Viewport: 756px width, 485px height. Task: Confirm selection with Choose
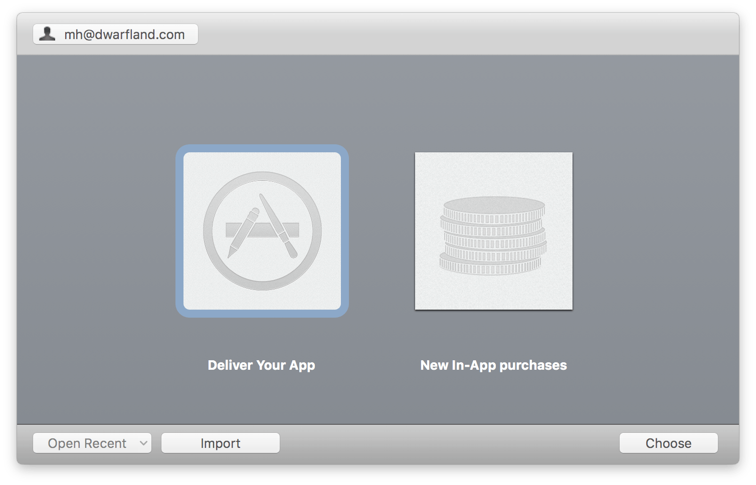pos(668,443)
